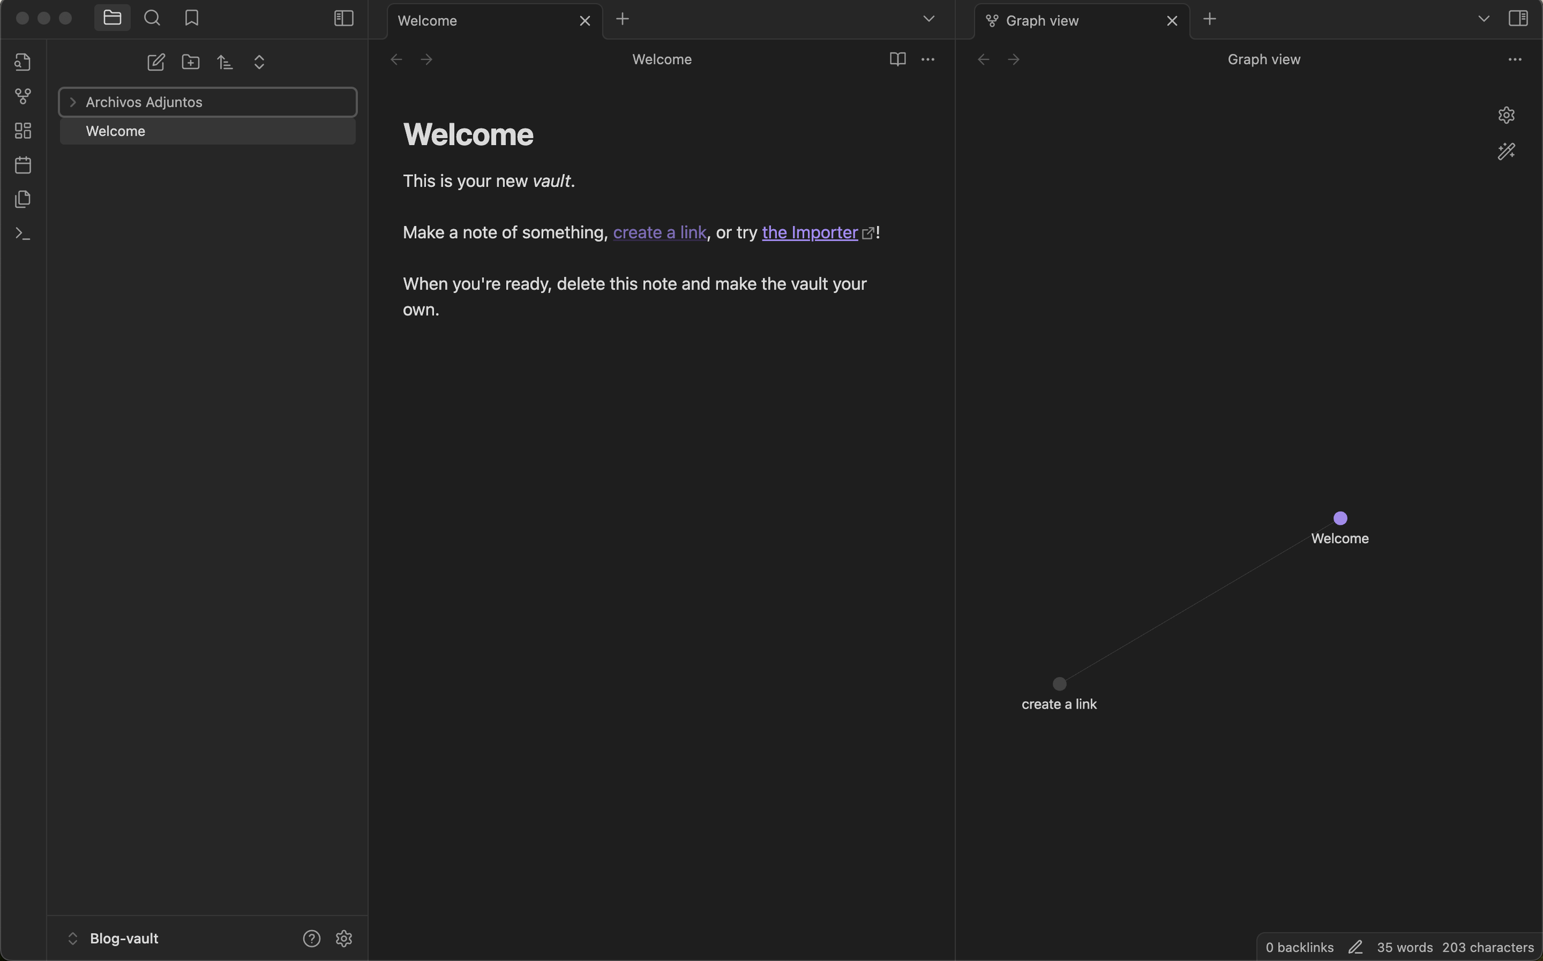Open the quick switcher icon in ribbon
This screenshot has height=961, width=1543.
pyautogui.click(x=23, y=62)
